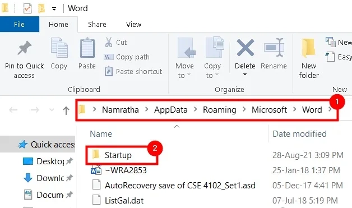Expand chevron before Namratha in address bar
The width and height of the screenshot is (352, 208).
point(95,109)
